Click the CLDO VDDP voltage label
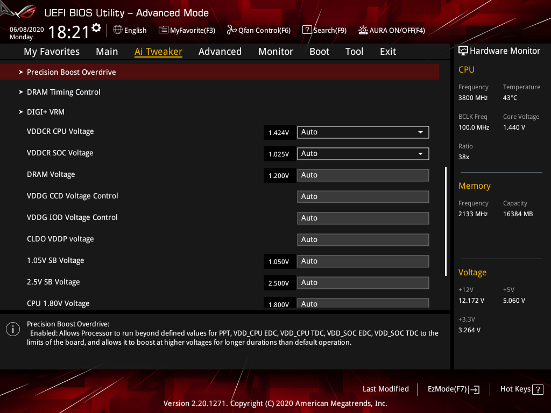This screenshot has width=551, height=413. 60,239
